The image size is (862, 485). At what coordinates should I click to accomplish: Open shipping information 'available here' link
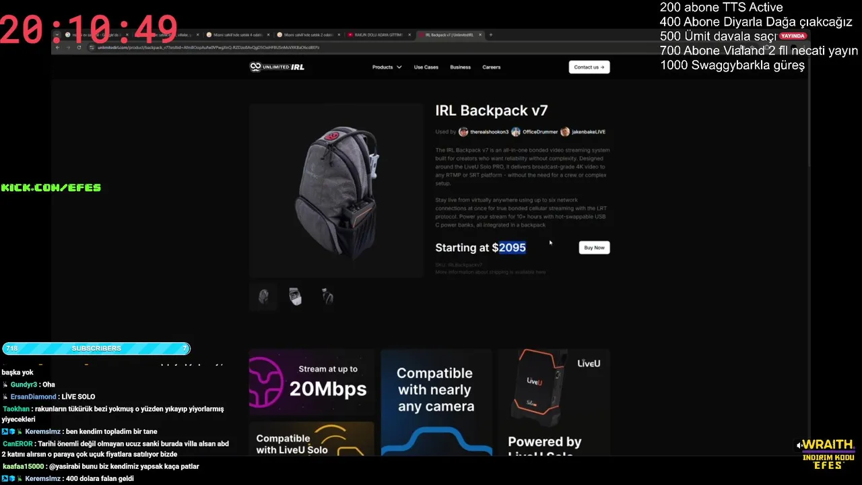pos(529,272)
